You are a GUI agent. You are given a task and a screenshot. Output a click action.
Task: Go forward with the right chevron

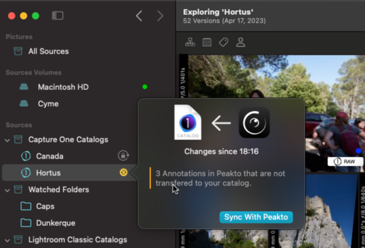coord(160,15)
